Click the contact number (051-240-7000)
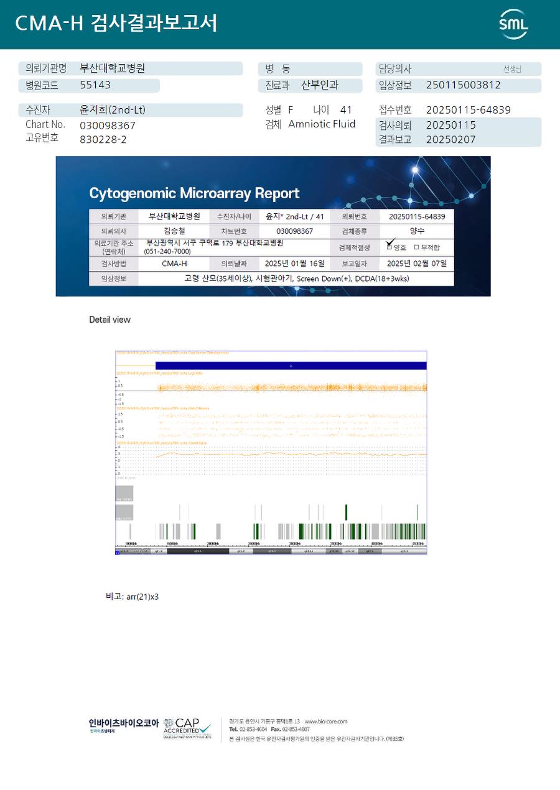The width and height of the screenshot is (560, 790). point(167,252)
